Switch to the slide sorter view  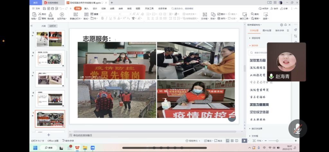232,141
